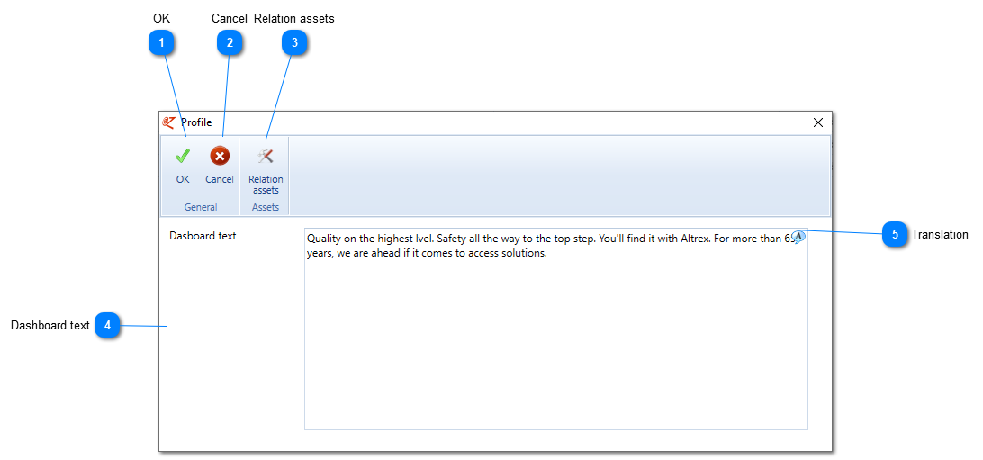Click the red Cancel cross icon

pyautogui.click(x=220, y=156)
